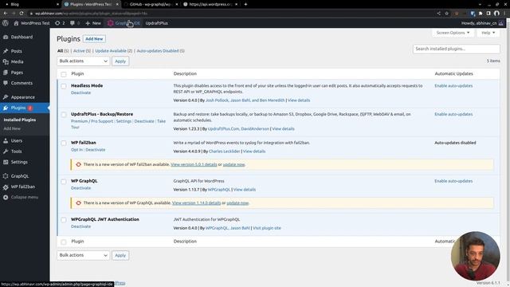Bookmark this page with the star icon
Screen dimensions: 510x287
446,14
